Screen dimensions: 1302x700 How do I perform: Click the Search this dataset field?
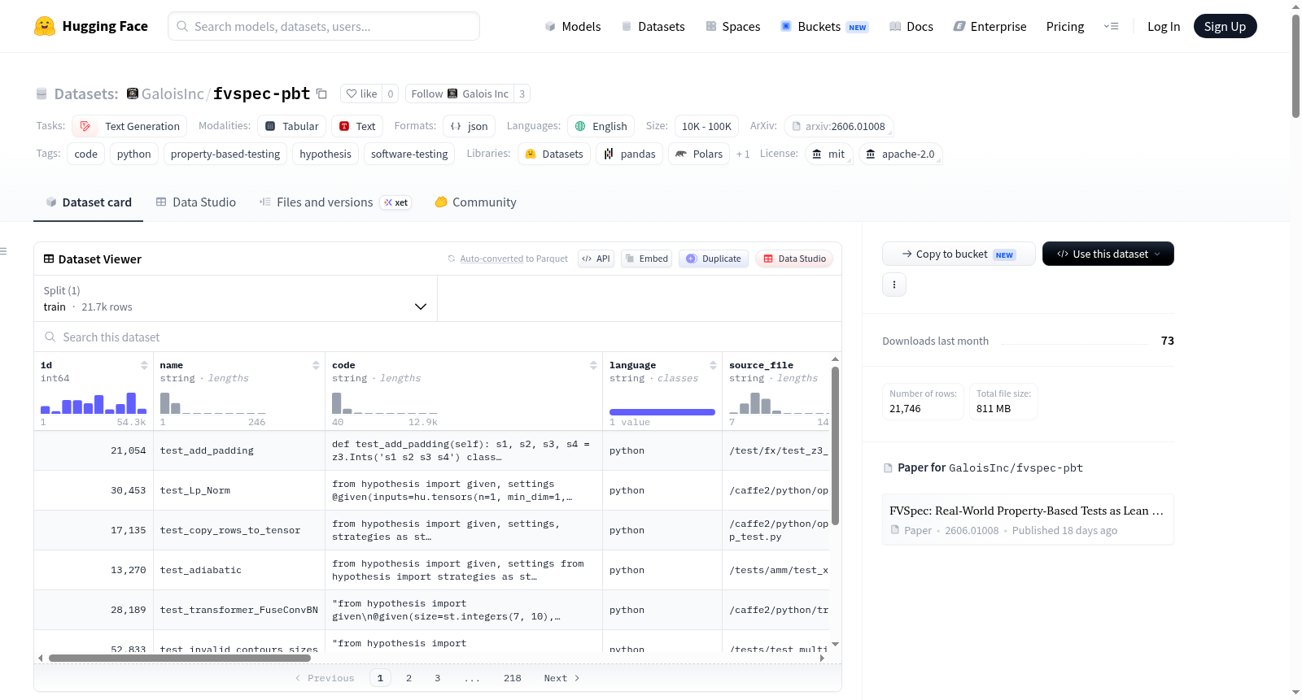pyautogui.click(x=438, y=337)
